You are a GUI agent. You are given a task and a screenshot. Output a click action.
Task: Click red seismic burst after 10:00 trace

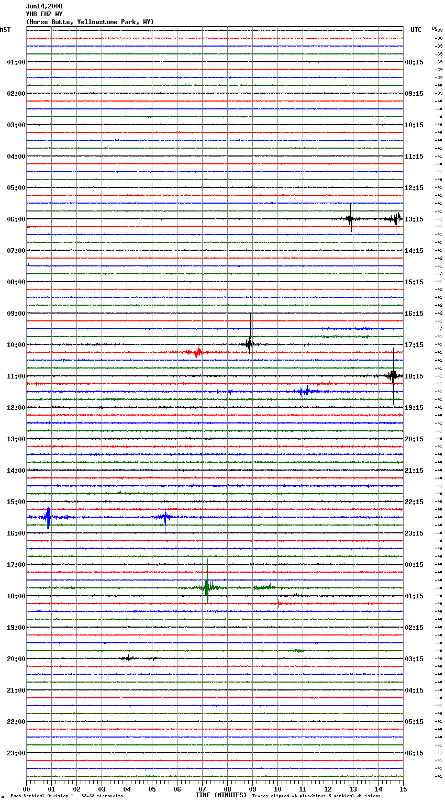point(197,352)
